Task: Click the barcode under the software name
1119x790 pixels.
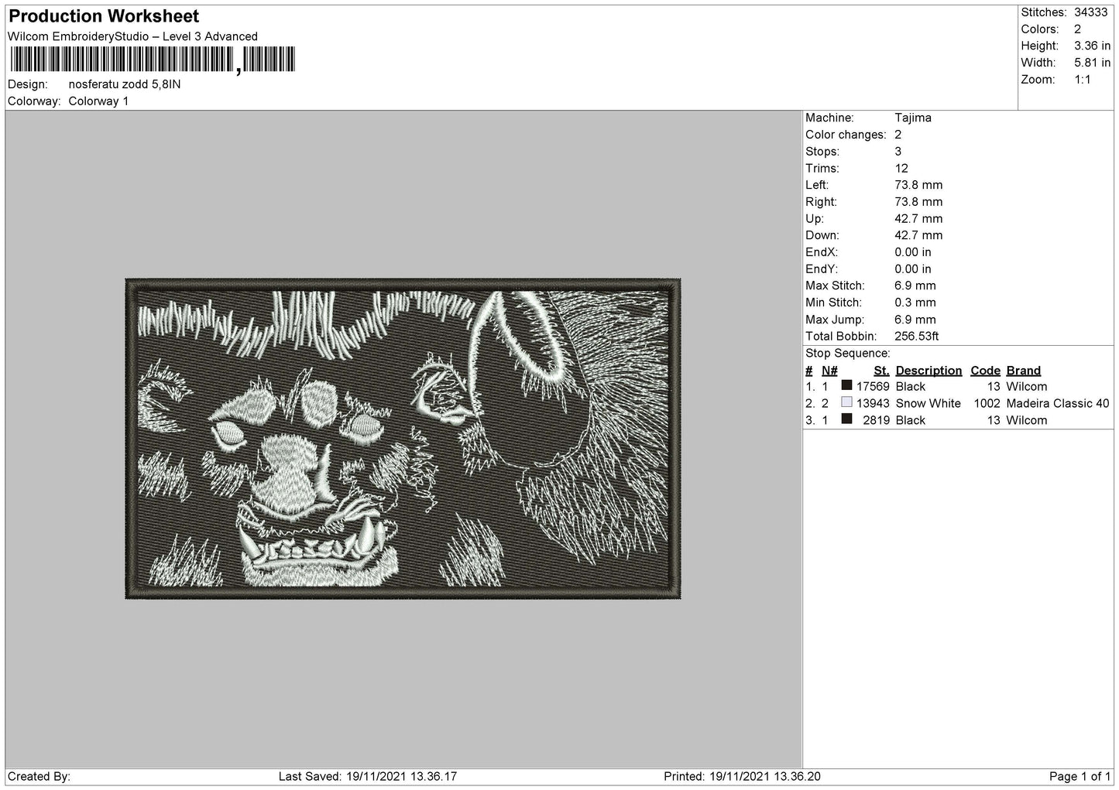Action: pos(153,60)
